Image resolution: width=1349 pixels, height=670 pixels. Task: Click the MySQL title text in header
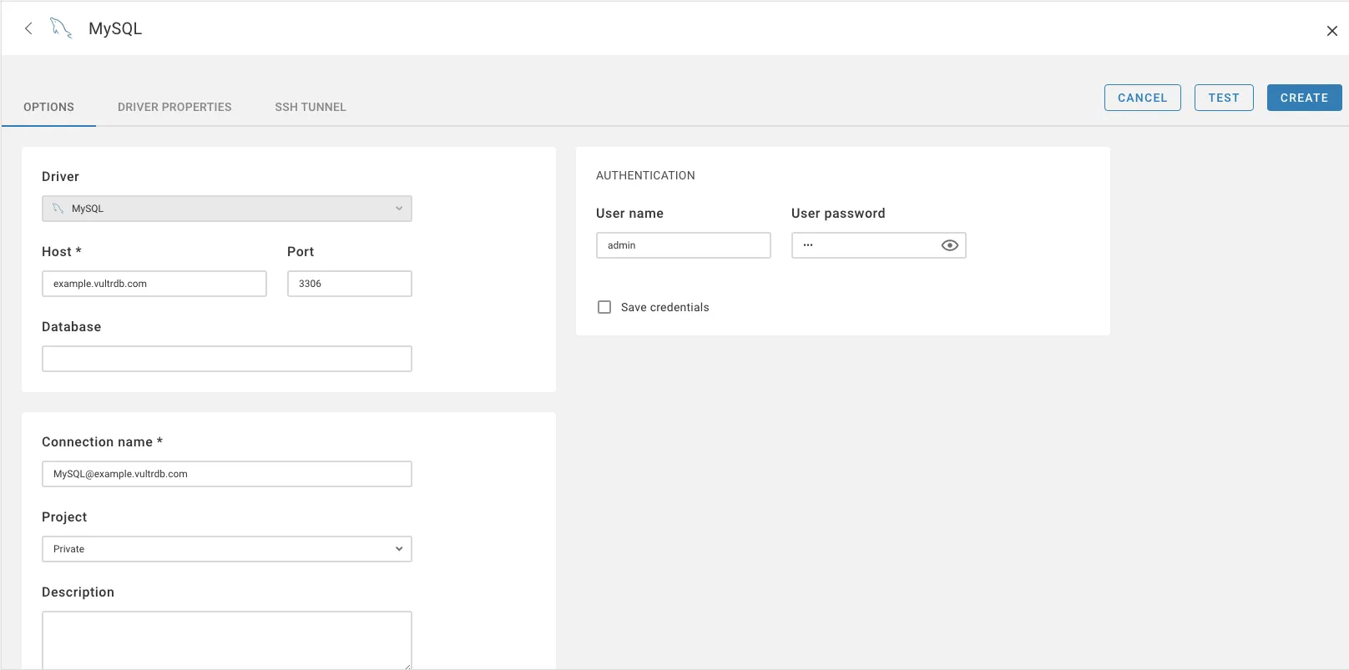(115, 28)
